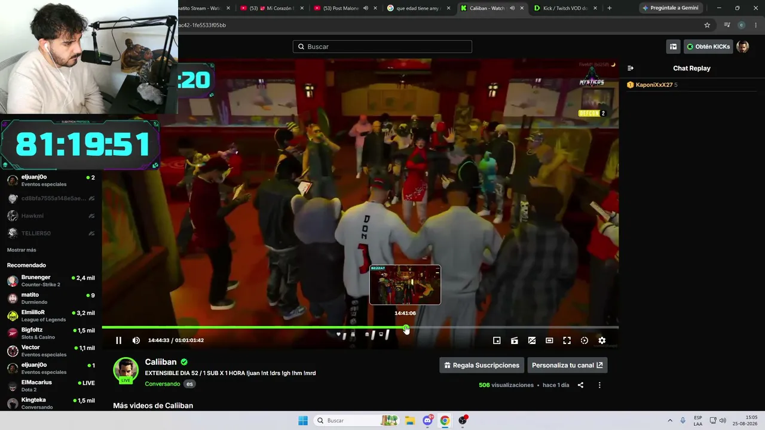Open ElMacarius channel in Recomendado

tap(51, 385)
